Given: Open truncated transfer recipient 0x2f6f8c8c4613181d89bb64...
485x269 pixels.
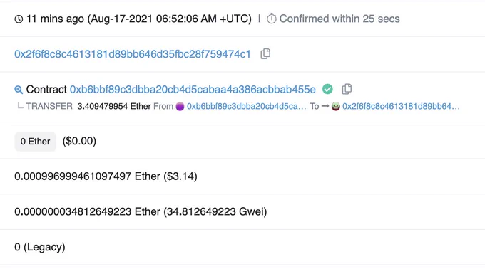Looking at the screenshot, I should 401,107.
